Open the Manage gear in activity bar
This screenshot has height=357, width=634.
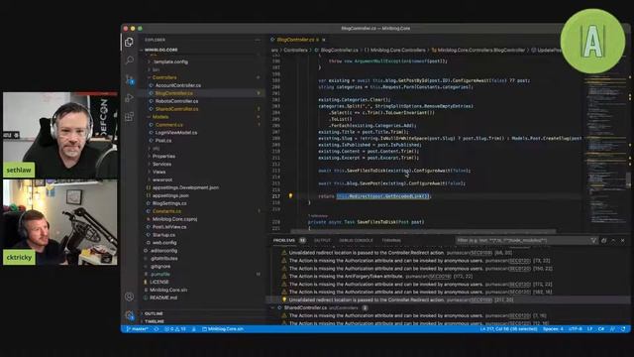[x=130, y=315]
